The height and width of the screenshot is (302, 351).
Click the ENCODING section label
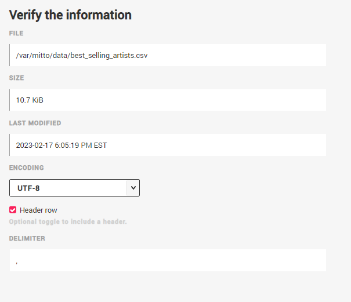(x=26, y=168)
